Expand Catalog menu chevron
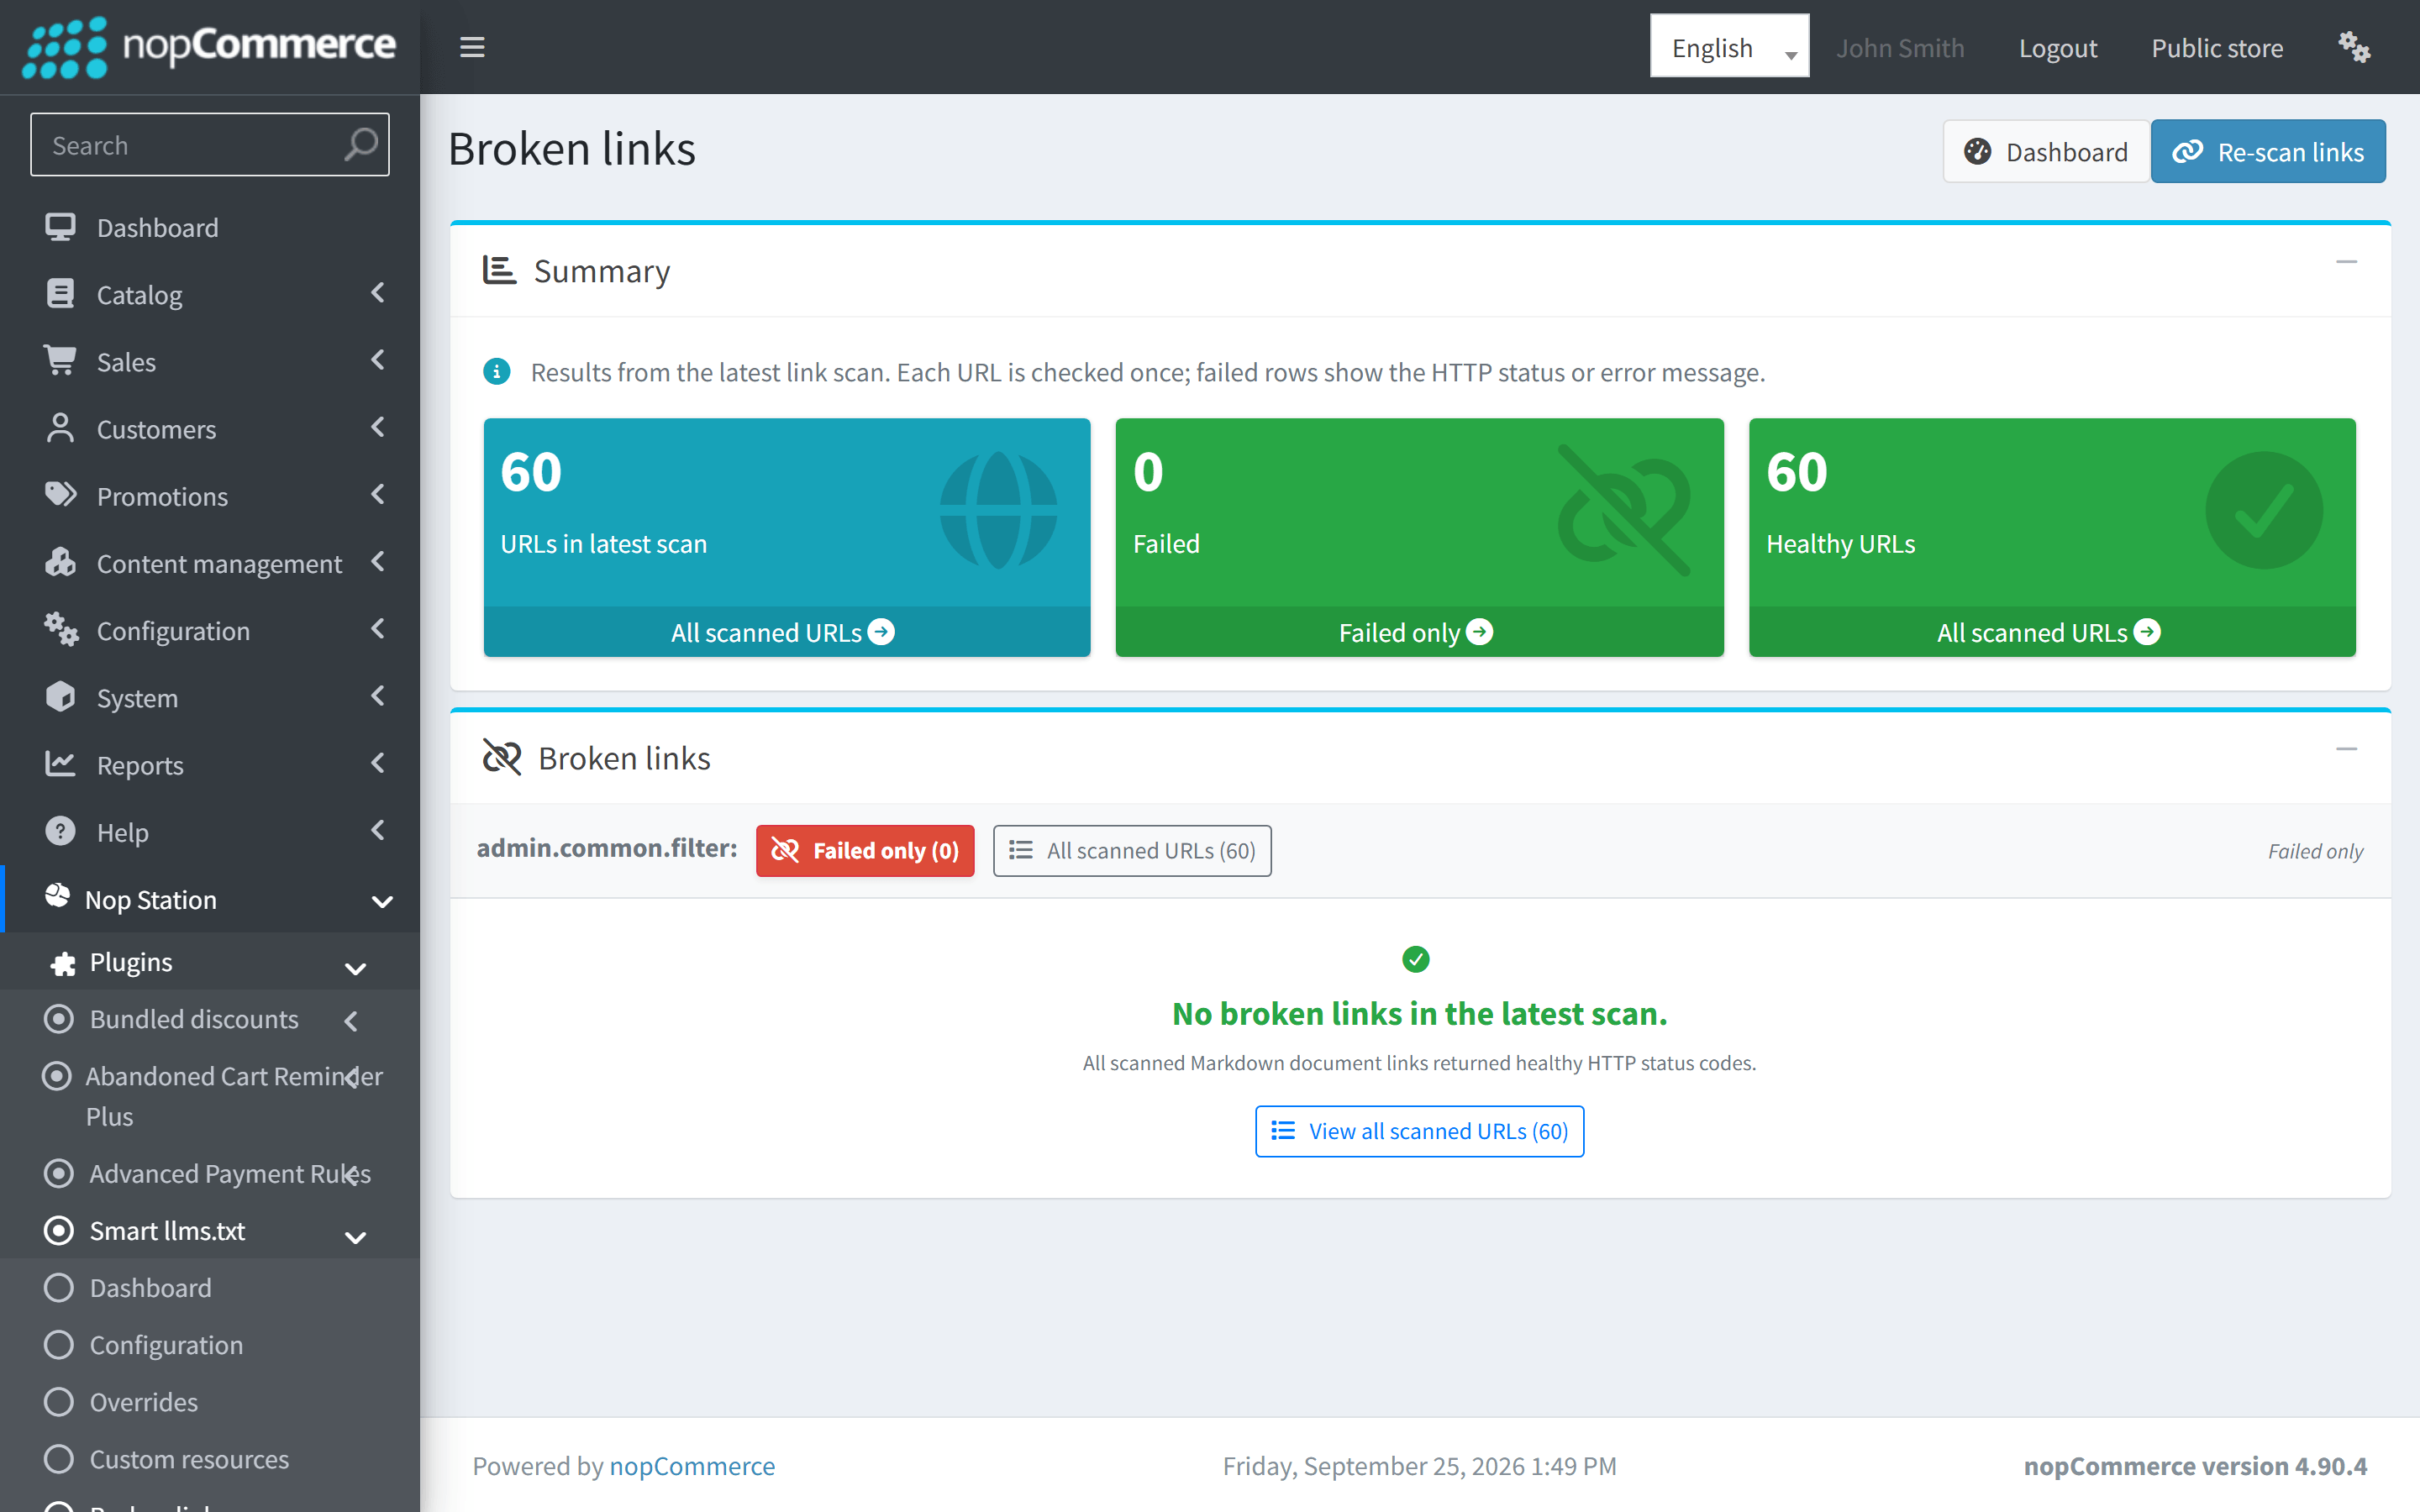This screenshot has width=2420, height=1512. click(378, 293)
